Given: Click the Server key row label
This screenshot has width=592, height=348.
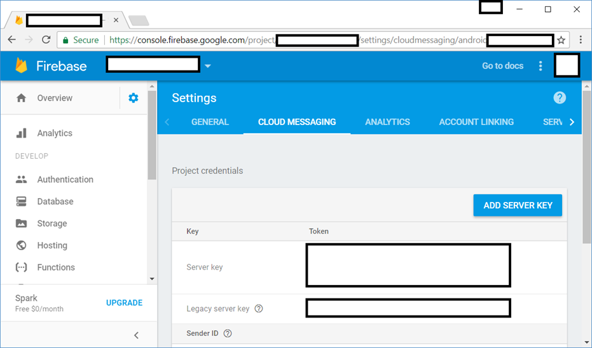Looking at the screenshot, I should [205, 267].
